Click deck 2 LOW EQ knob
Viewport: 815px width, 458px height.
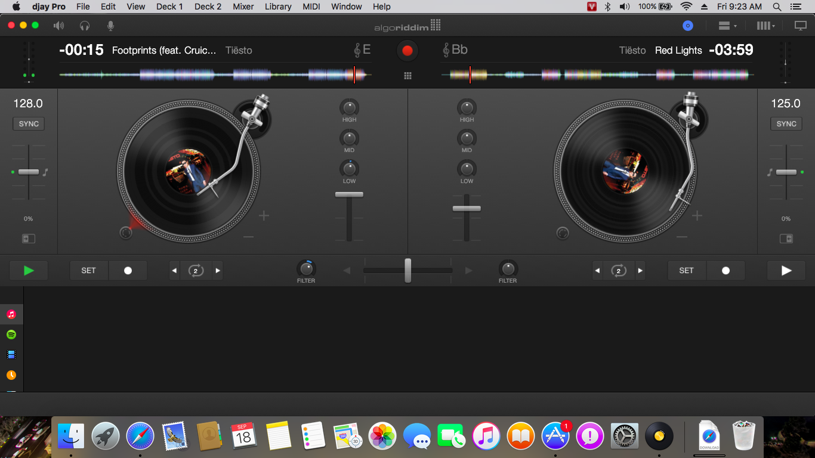(467, 169)
